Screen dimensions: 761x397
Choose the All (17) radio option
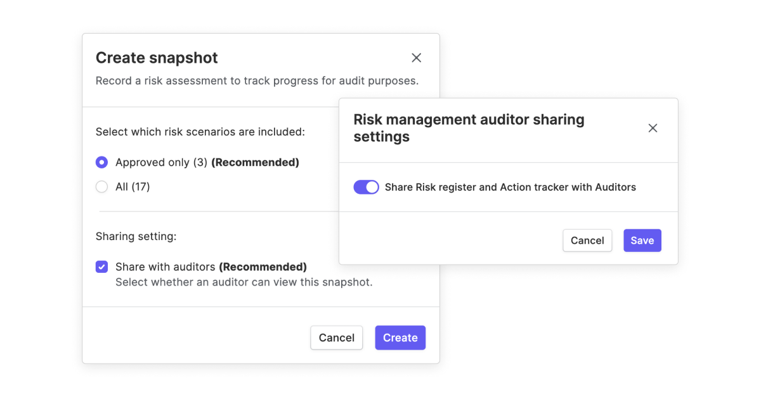[101, 187]
